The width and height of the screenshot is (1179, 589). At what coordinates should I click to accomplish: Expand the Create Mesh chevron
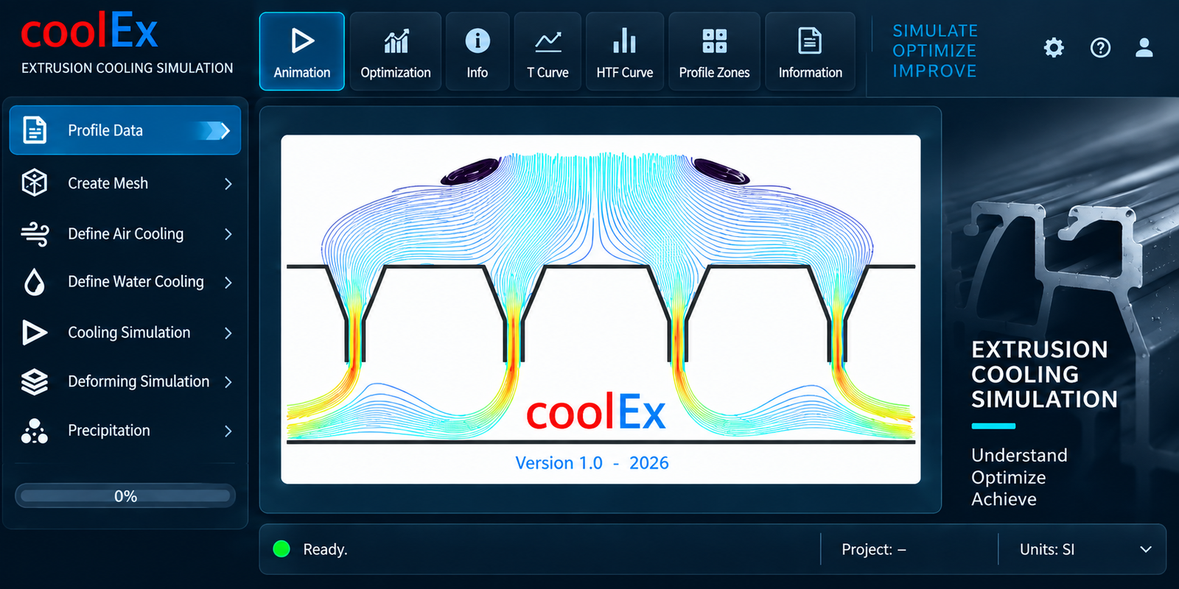228,184
